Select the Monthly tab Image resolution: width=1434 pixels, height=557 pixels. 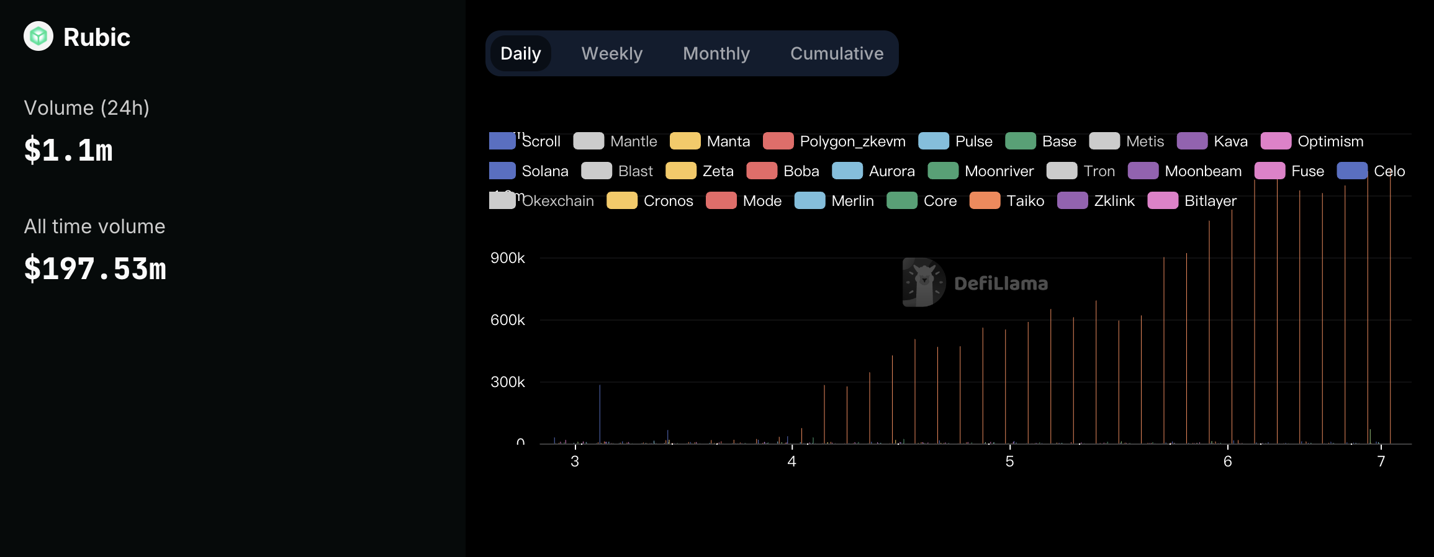[716, 54]
